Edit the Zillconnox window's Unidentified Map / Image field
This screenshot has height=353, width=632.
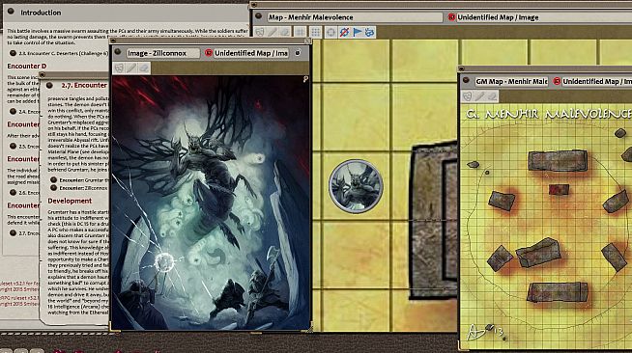pyautogui.click(x=250, y=53)
